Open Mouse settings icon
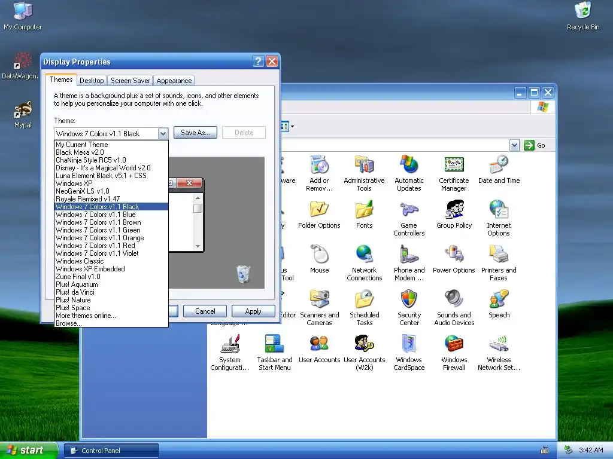Image resolution: width=613 pixels, height=459 pixels. click(x=320, y=254)
